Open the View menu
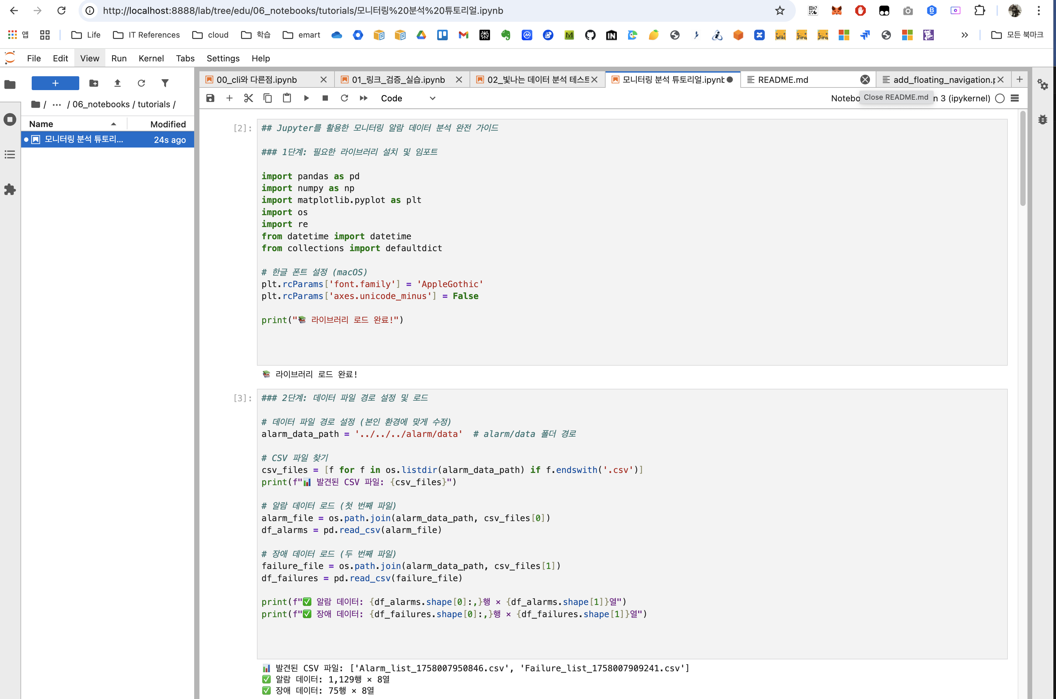This screenshot has width=1056, height=699. coord(89,58)
